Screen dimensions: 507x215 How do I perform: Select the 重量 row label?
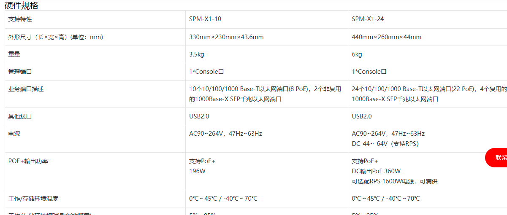click(x=14, y=54)
